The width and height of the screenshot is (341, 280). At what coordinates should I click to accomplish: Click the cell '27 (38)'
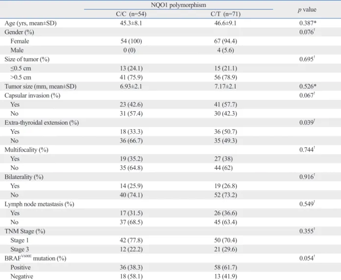(x=223, y=159)
